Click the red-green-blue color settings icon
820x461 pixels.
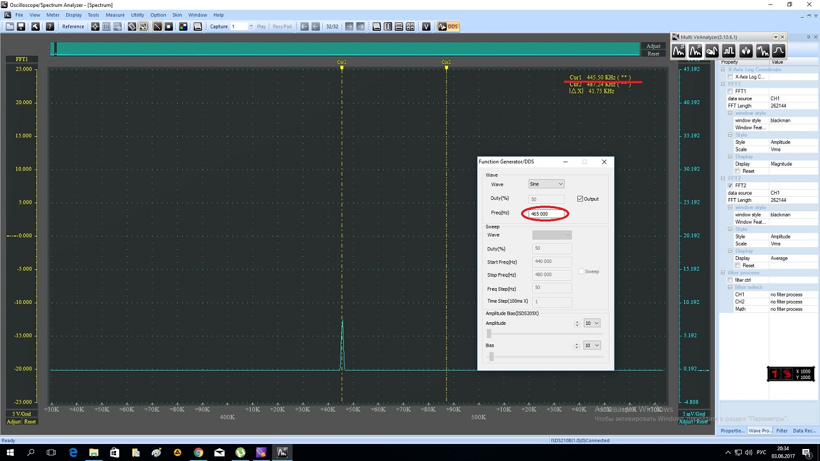point(183,26)
